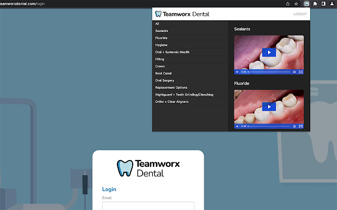Open the browser profile avatar icon
The image size is (337, 210).
pyautogui.click(x=332, y=4)
